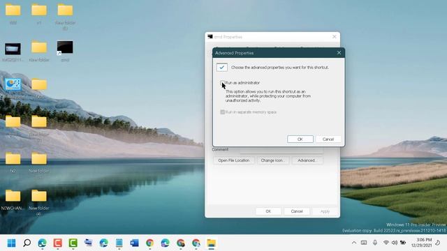Click the Change Icon button

coord(273,160)
